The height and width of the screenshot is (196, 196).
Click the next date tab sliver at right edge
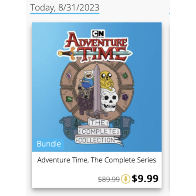click(169, 11)
